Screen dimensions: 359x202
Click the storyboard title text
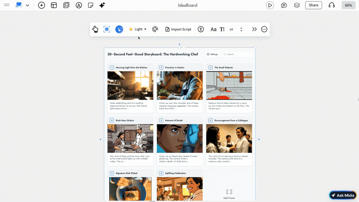153,54
